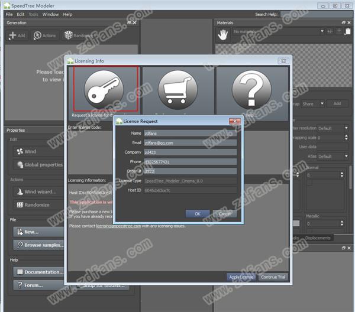The image size is (355, 312).
Task: Click the Apply License button
Action: point(241,277)
